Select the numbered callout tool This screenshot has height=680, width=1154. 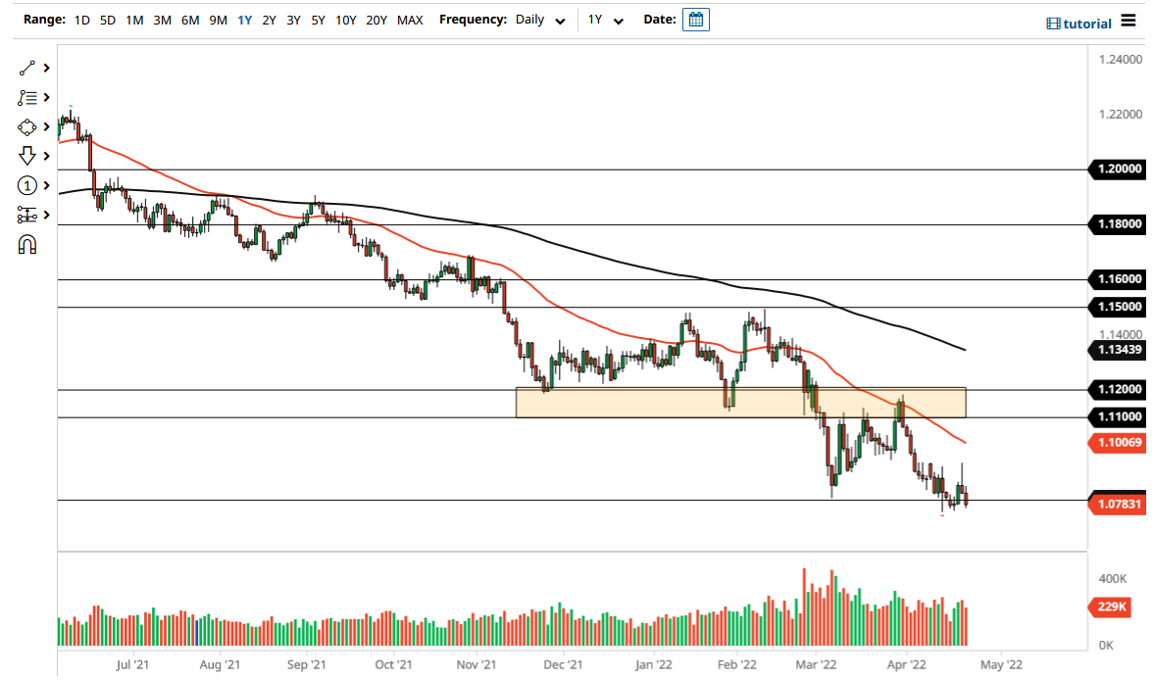pos(27,185)
